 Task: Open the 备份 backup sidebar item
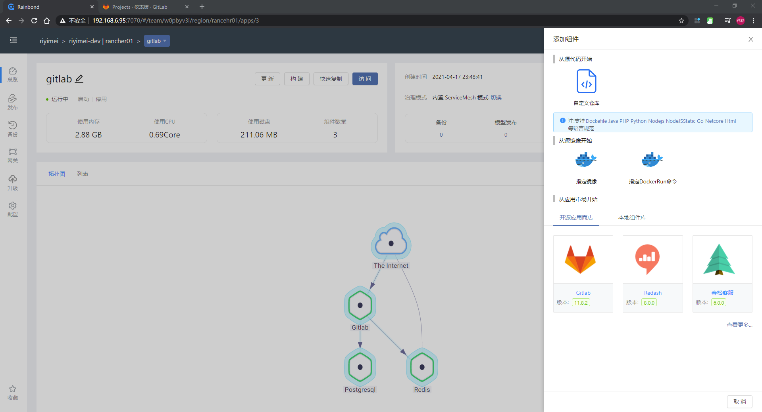[x=13, y=129]
